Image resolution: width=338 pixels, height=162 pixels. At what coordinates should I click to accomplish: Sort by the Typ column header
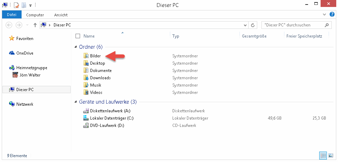click(x=176, y=36)
